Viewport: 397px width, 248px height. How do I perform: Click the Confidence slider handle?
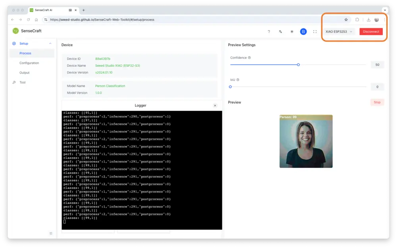298,65
